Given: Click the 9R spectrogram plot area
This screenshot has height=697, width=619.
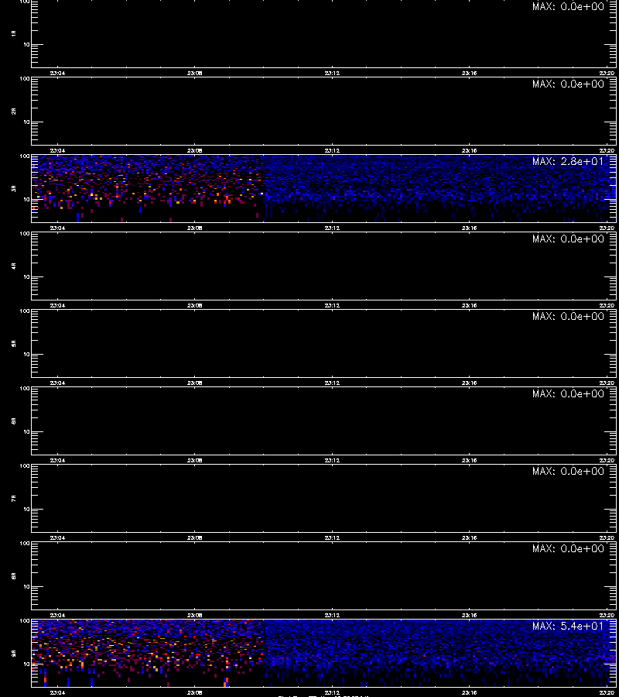Looking at the screenshot, I should (x=323, y=653).
